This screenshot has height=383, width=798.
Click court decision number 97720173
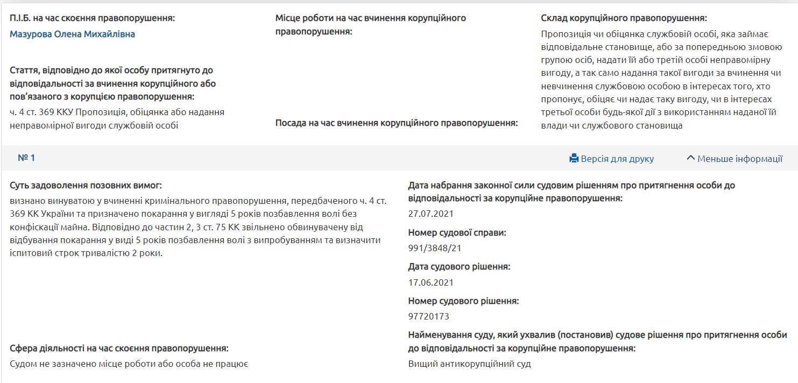(428, 316)
